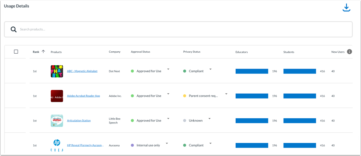Open HP Reveal (Formerly Aurasma) link
The height and width of the screenshot is (156, 361).
(x=85, y=145)
